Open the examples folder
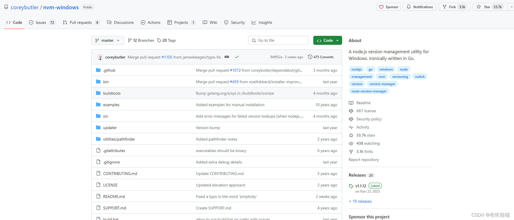The height and width of the screenshot is (220, 514). 111,105
